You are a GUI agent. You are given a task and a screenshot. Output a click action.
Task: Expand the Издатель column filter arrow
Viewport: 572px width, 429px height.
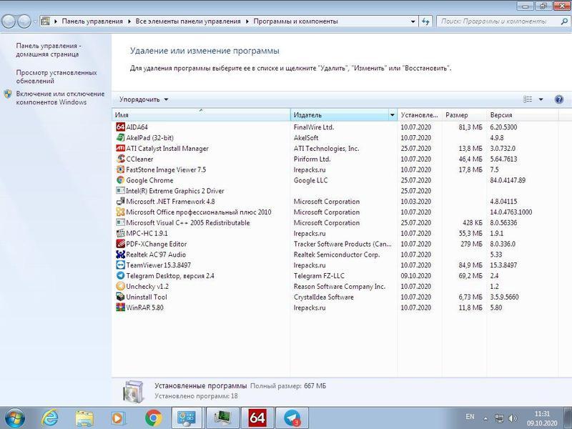pyautogui.click(x=392, y=115)
